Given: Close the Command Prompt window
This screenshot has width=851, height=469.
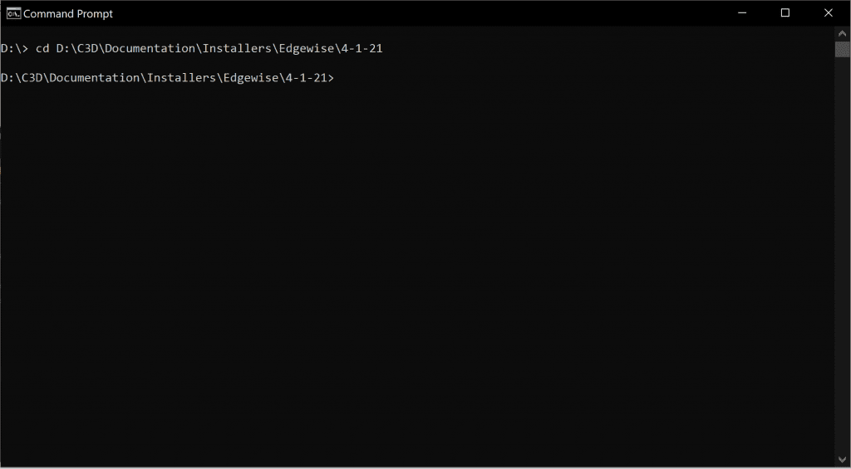Looking at the screenshot, I should pos(829,13).
